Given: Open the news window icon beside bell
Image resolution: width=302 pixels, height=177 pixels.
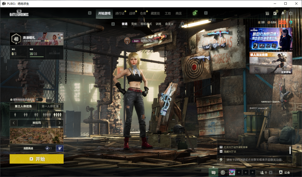Looking at the screenshot, I should [275, 13].
